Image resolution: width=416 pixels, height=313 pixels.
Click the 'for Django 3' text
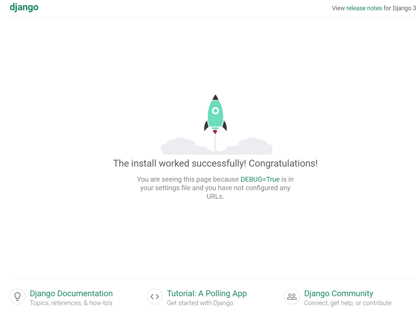click(400, 8)
